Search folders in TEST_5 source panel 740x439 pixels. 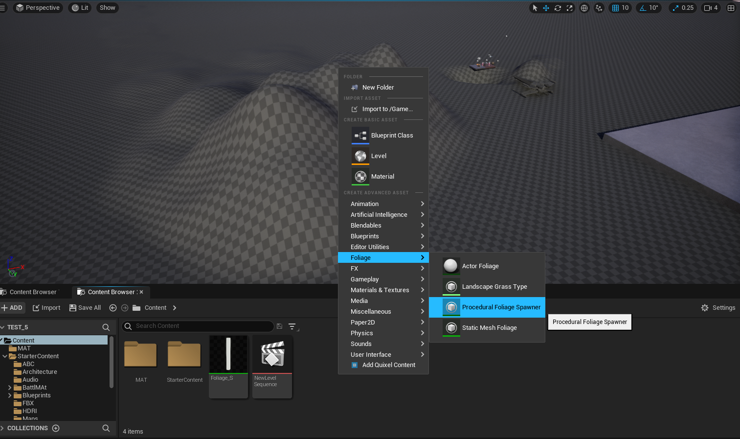(x=106, y=327)
